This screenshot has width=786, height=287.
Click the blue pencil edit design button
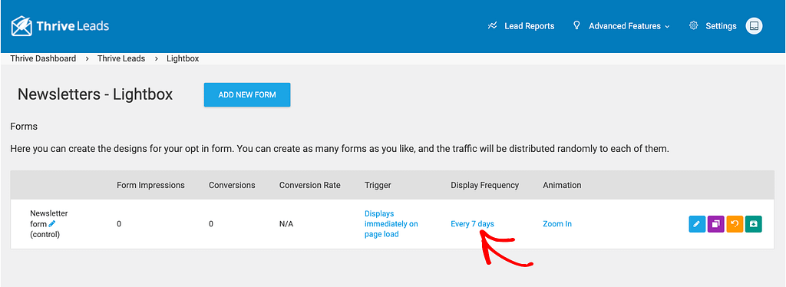(x=697, y=224)
